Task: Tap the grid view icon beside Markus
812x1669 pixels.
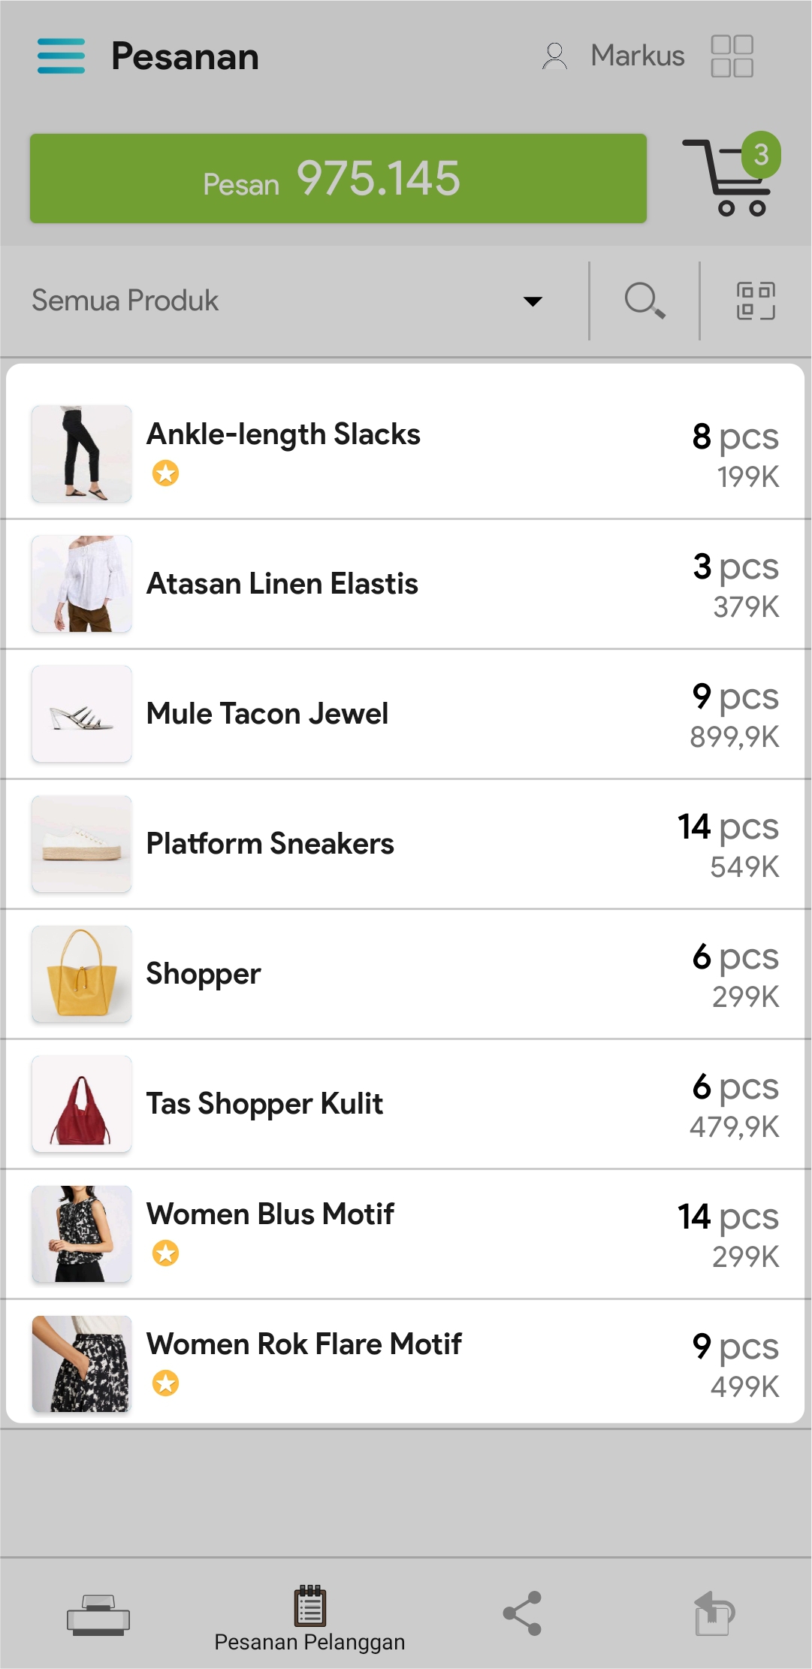Action: point(732,56)
